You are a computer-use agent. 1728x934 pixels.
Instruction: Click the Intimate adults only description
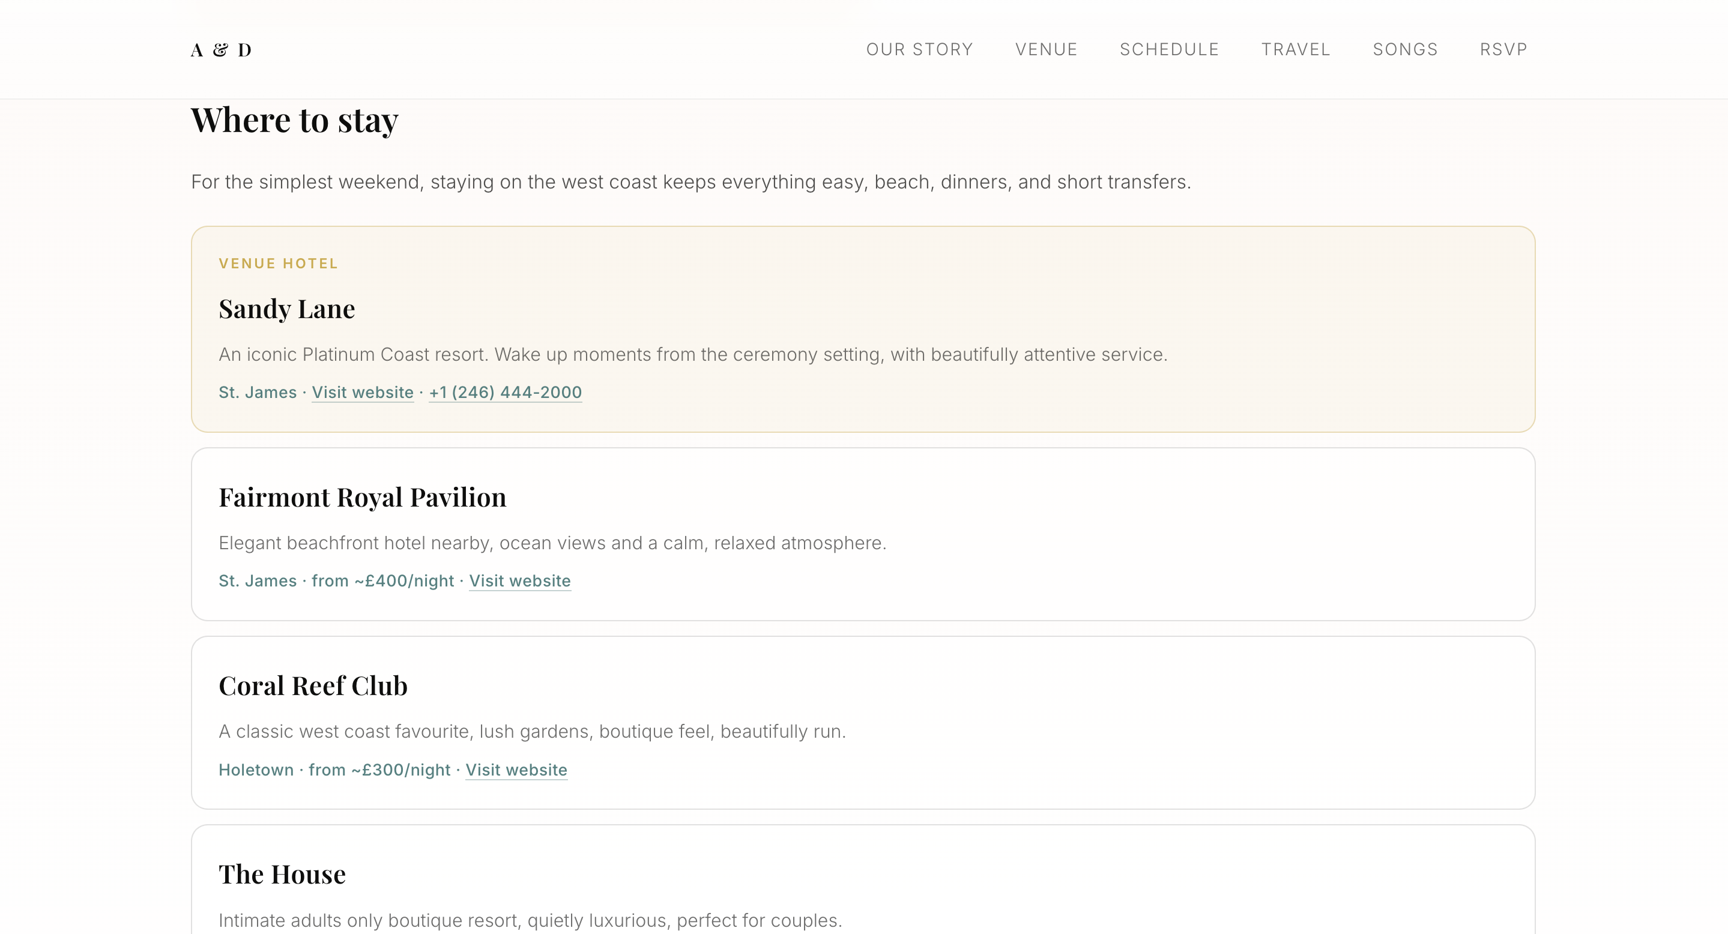coord(531,921)
